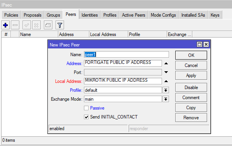Click the comment toolbar icon
Screen dimensions: 232x146
coord(48,25)
